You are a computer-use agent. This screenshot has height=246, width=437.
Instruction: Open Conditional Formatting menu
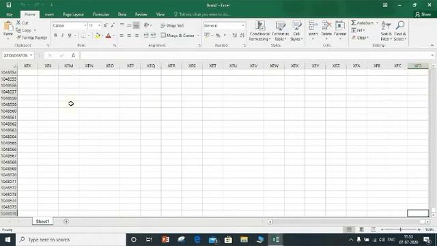point(259,31)
